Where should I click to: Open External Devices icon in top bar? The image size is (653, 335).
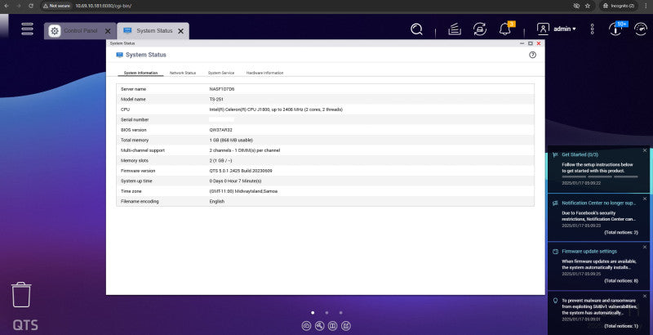coord(480,29)
